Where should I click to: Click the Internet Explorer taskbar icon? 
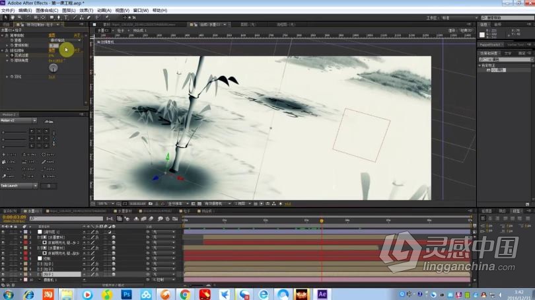click(28, 294)
